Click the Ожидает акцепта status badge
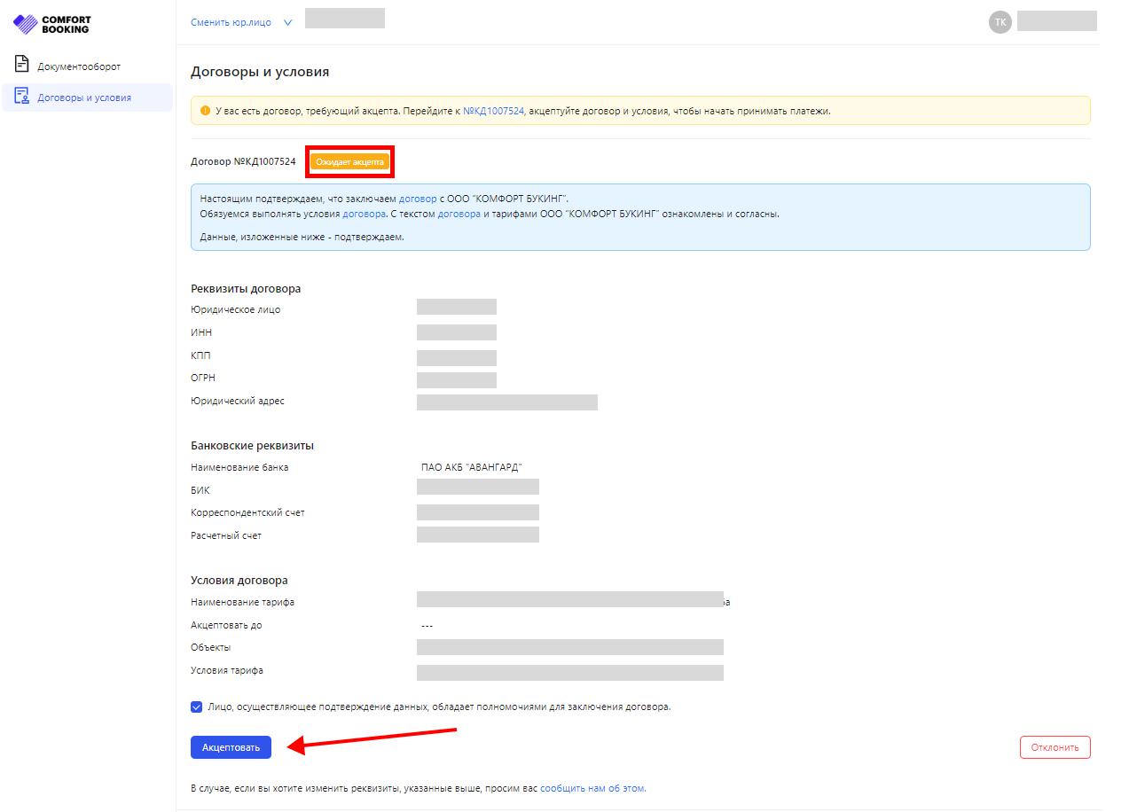This screenshot has width=1137, height=812. point(350,162)
